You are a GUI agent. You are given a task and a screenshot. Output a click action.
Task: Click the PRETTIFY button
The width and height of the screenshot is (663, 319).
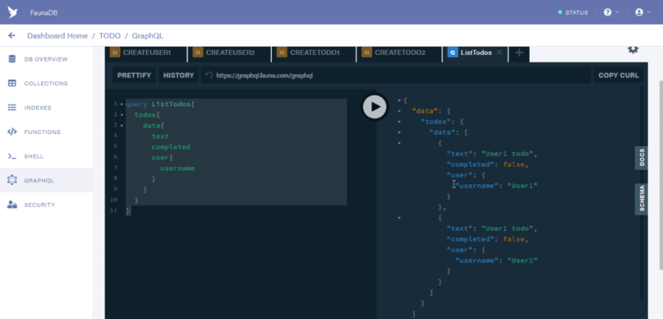134,76
